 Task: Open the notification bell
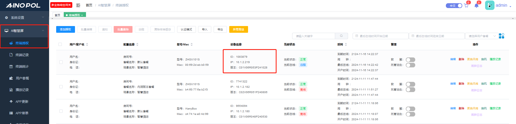(476, 6)
